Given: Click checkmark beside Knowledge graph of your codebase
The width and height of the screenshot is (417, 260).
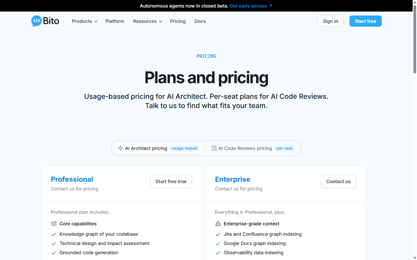Looking at the screenshot, I should point(54,234).
